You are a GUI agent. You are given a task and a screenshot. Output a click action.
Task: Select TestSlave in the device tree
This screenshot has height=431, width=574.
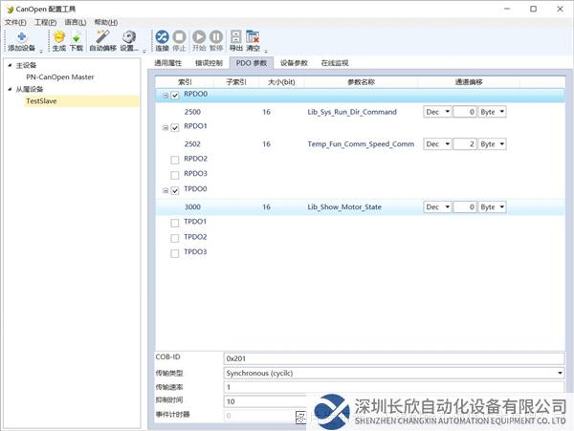(42, 100)
